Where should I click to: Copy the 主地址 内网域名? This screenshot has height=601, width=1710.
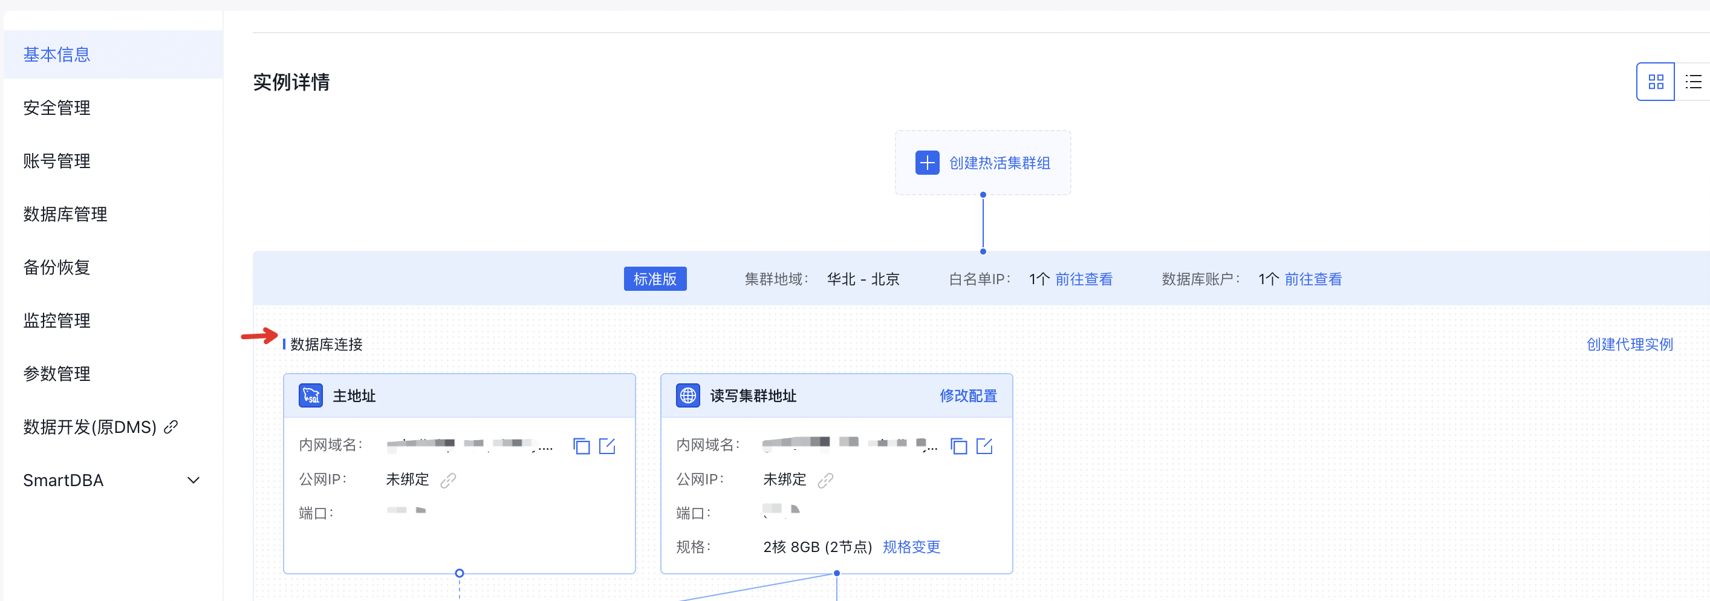(582, 446)
